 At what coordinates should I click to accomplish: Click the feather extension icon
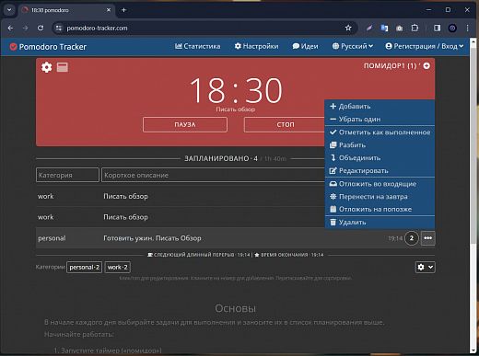tap(369, 28)
